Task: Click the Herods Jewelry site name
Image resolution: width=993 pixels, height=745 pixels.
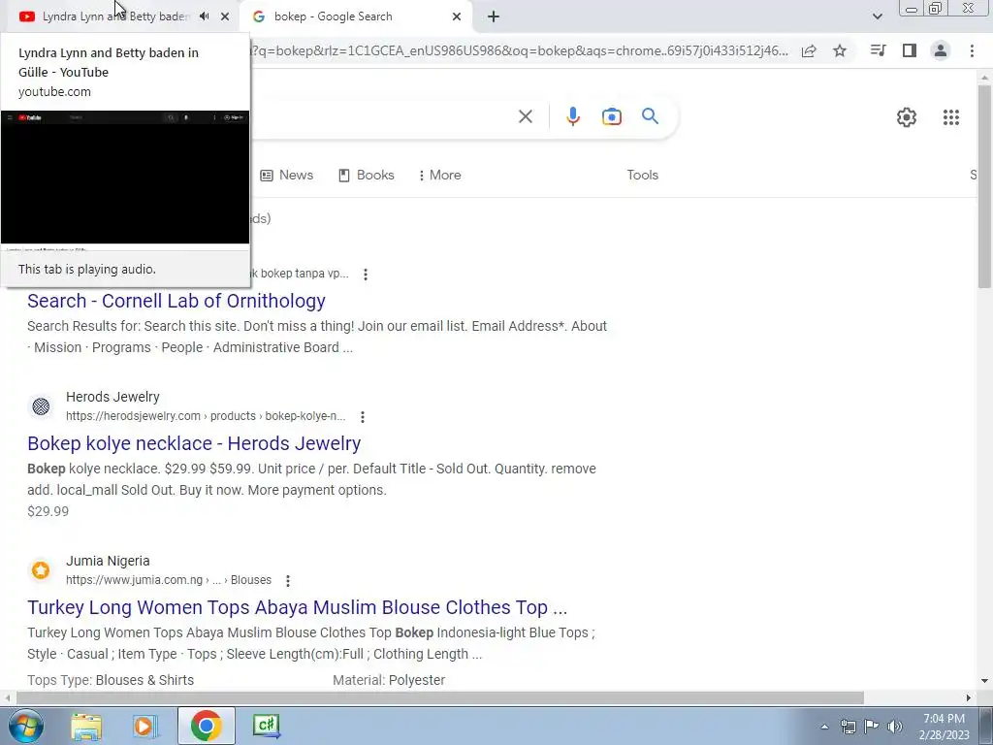Action: tap(112, 397)
